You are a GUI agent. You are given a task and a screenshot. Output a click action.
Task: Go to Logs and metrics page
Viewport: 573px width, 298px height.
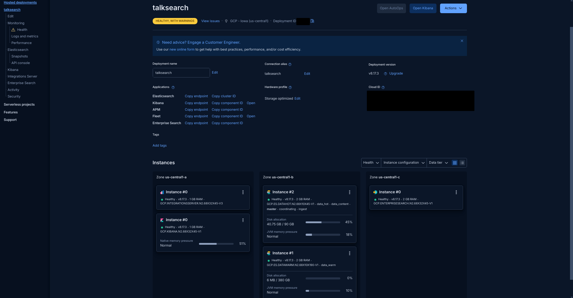pos(25,37)
